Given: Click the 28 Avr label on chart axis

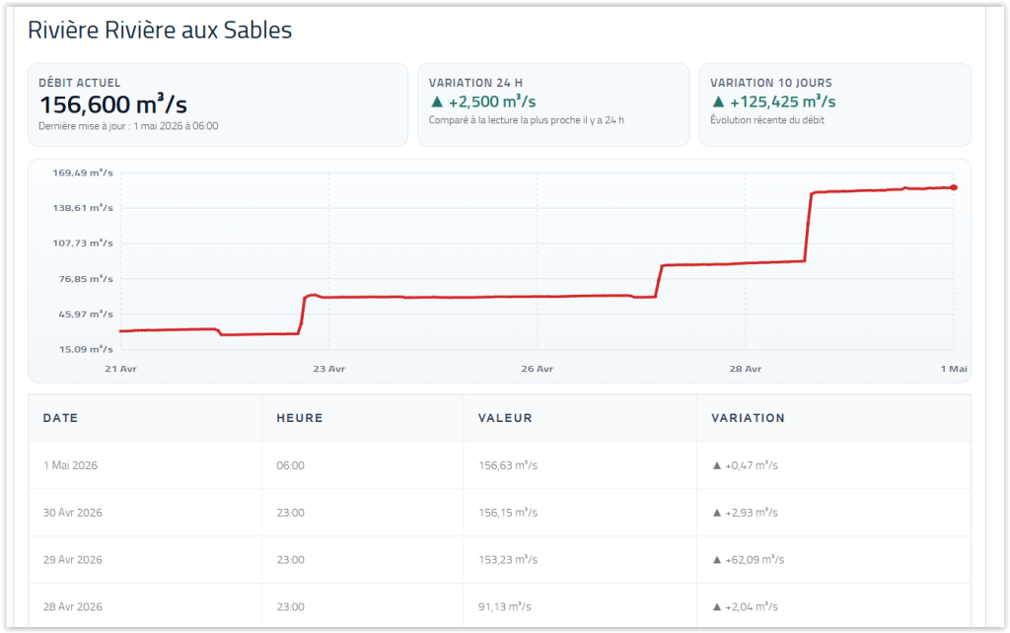Looking at the screenshot, I should point(746,369).
